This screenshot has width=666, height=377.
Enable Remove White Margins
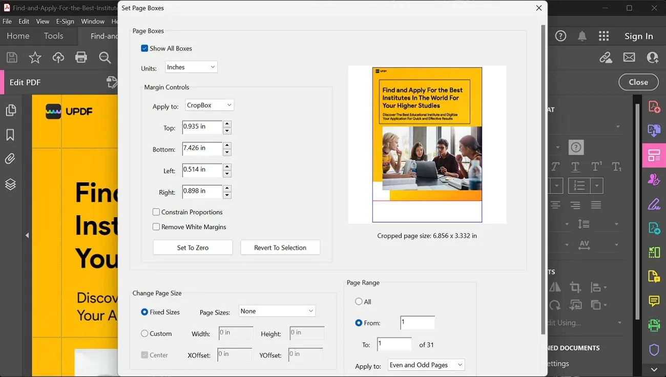[156, 226]
